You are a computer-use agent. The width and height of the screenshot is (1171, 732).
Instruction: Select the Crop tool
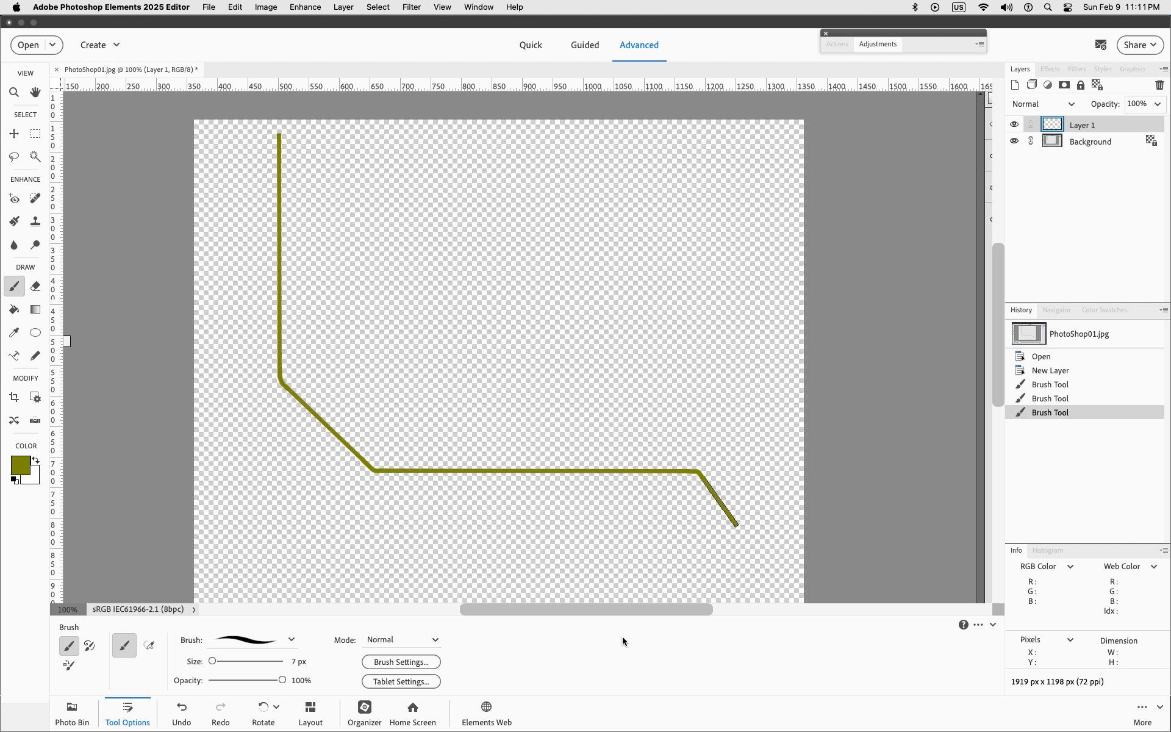[14, 397]
